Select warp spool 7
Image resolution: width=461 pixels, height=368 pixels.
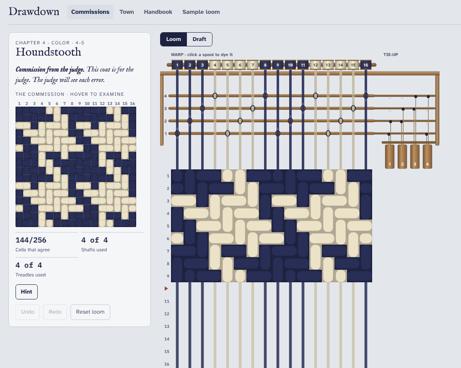(253, 65)
